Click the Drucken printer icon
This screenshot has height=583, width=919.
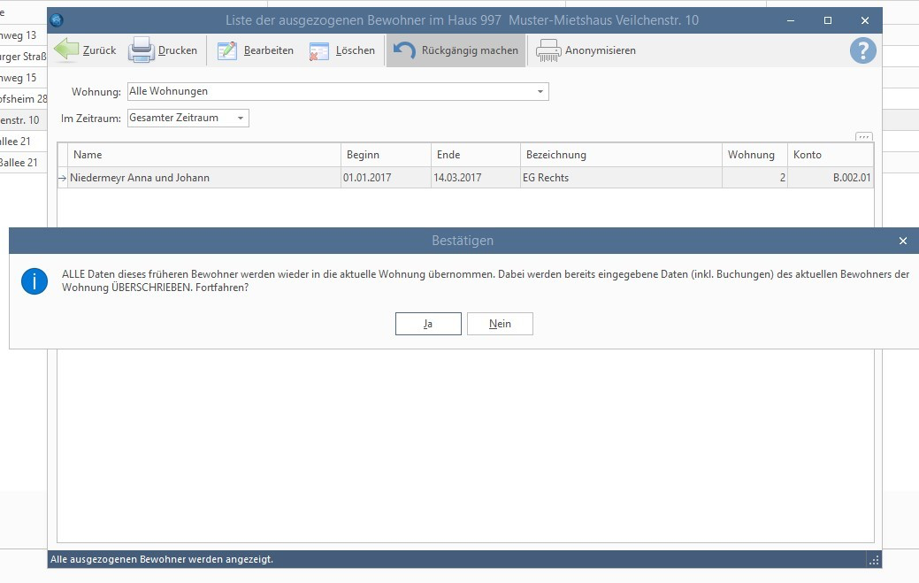pos(142,50)
